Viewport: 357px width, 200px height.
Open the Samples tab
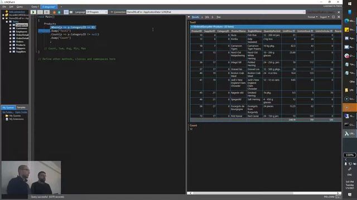click(21, 107)
